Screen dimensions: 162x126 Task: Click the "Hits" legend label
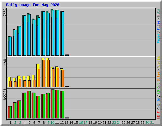tap(159, 13)
